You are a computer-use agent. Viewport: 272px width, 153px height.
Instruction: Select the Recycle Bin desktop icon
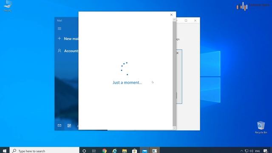(x=261, y=127)
